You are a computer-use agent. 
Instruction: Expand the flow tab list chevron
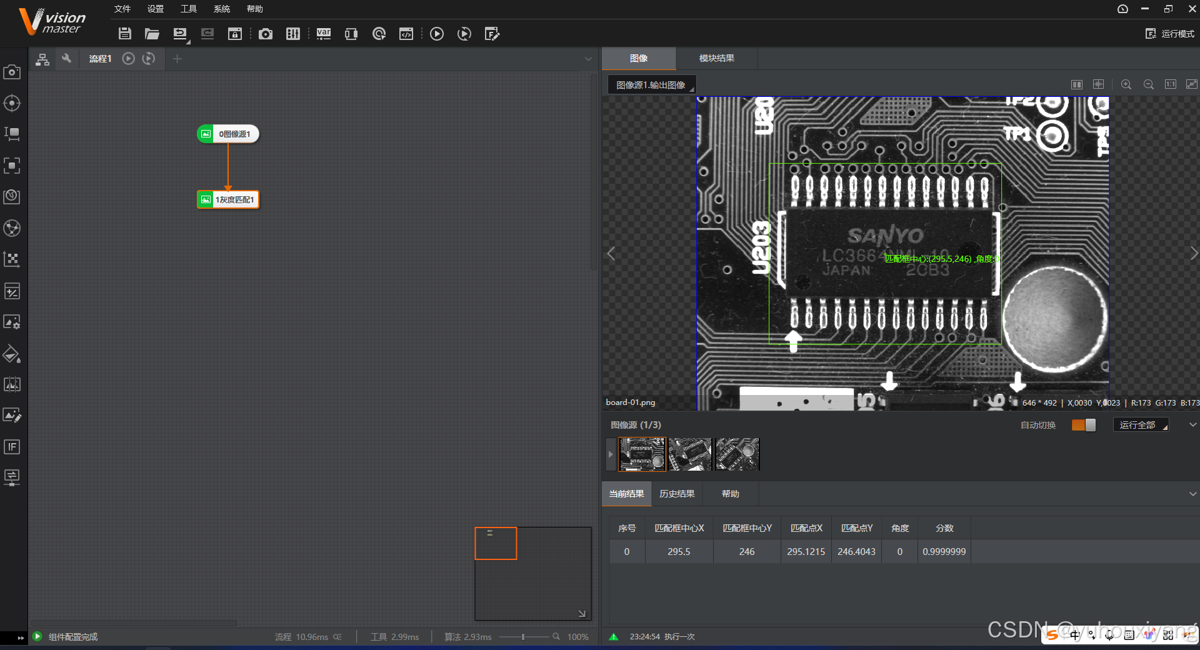pos(588,59)
